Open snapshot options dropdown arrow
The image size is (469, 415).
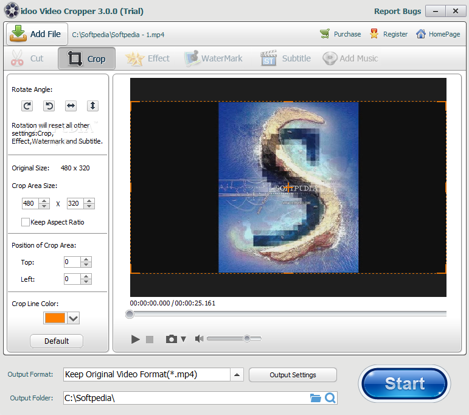click(183, 339)
